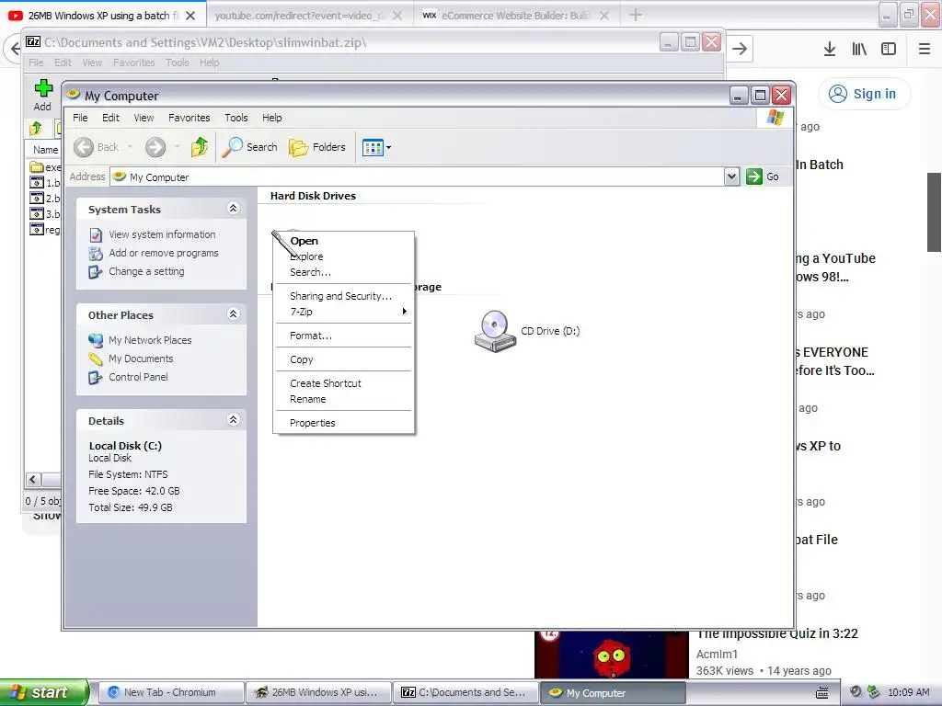Screen dimensions: 942x706
Task: Click the Add or remove programs icon
Action: pos(96,254)
